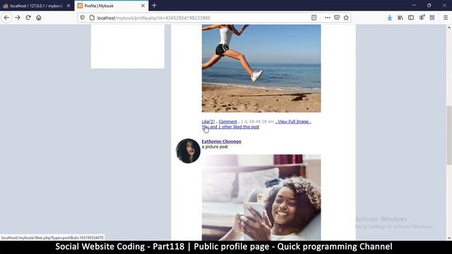Reload the current page
Image resolution: width=452 pixels, height=254 pixels.
point(28,18)
